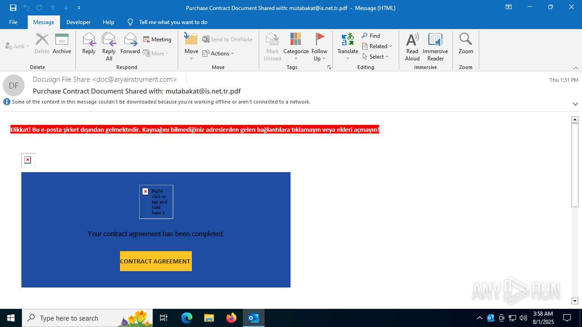The image size is (582, 327).
Task: Click the DF sender avatar
Action: pyautogui.click(x=14, y=85)
